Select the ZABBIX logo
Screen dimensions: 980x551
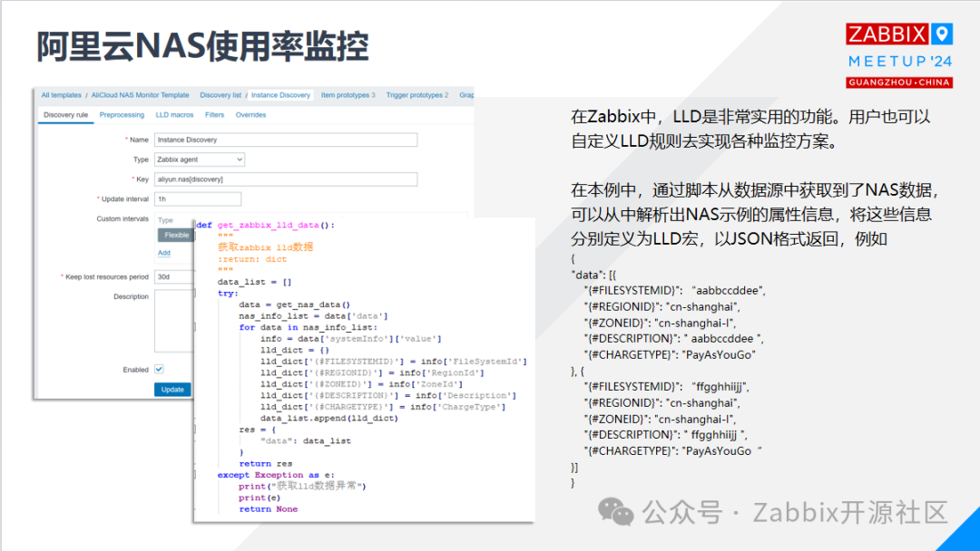coord(887,34)
